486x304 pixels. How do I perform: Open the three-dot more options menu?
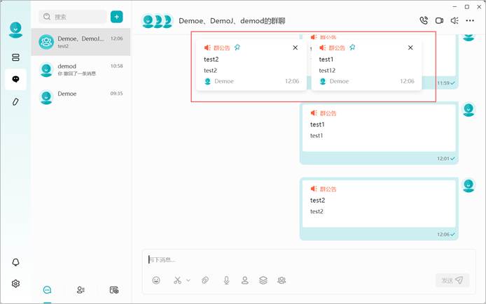click(x=470, y=20)
